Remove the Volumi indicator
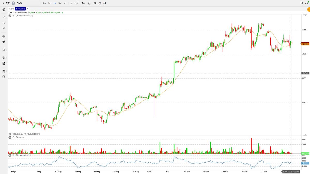 [x=17, y=137]
